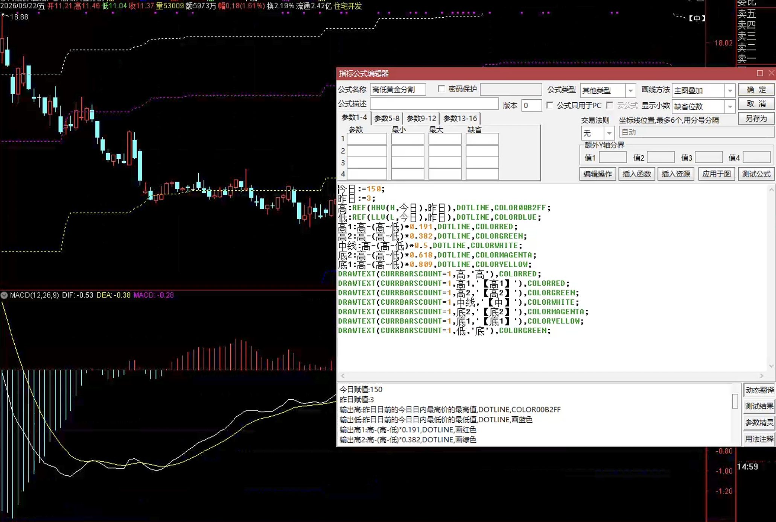The width and height of the screenshot is (776, 522).
Task: Click the MACD indicator settings round icon
Action: 4,295
